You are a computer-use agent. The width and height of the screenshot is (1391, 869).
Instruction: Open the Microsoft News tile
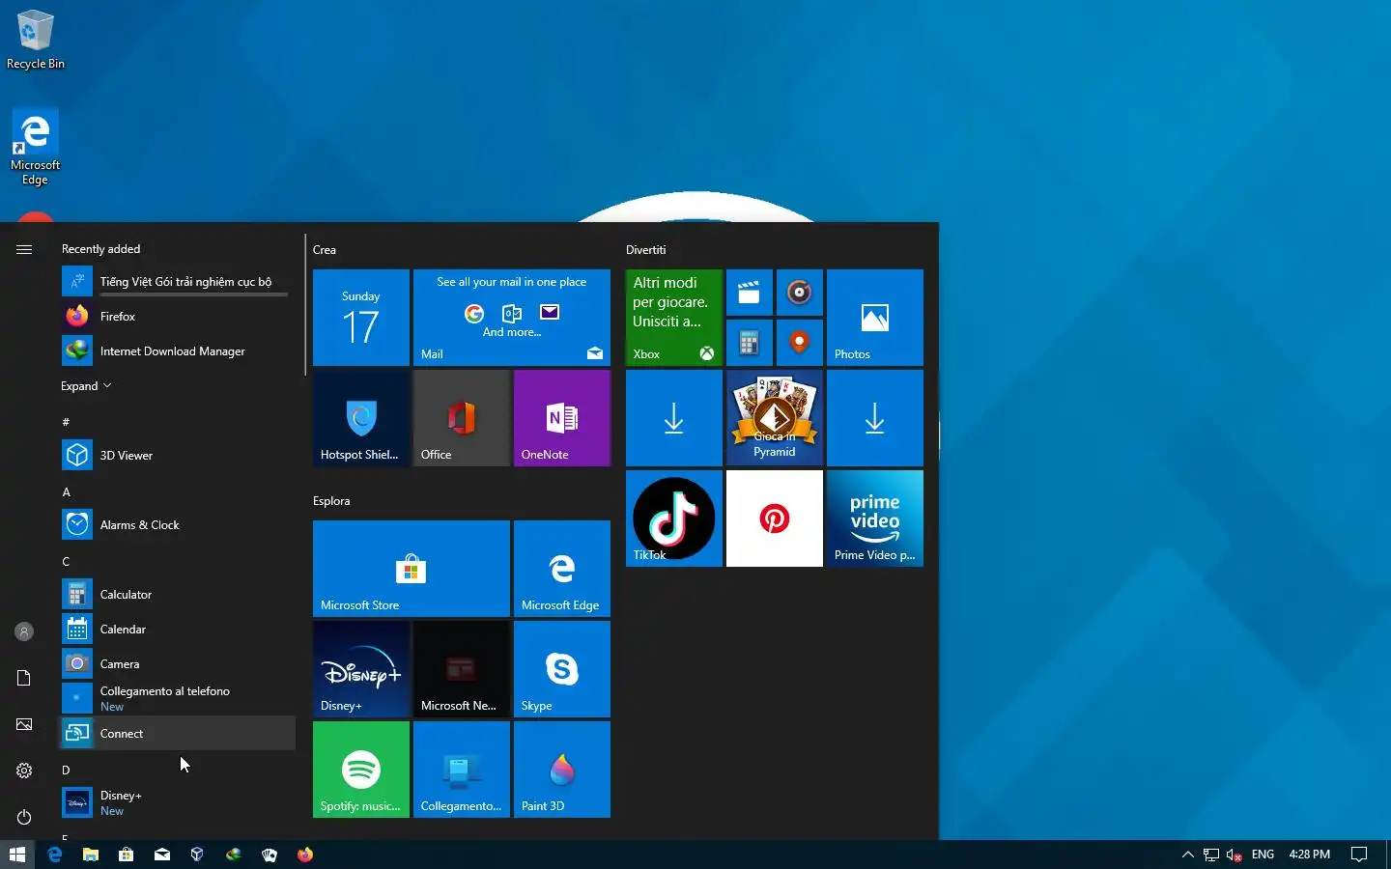pos(462,669)
